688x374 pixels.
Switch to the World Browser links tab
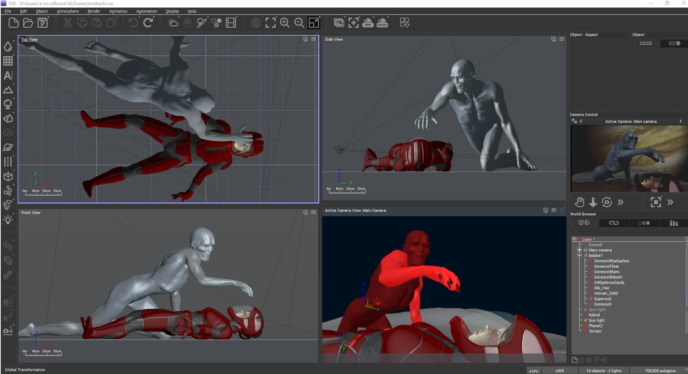[x=614, y=223]
